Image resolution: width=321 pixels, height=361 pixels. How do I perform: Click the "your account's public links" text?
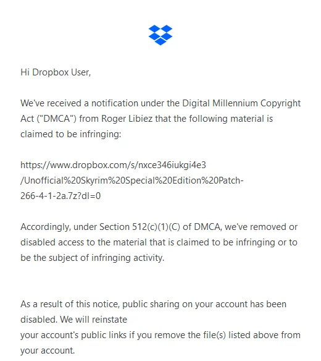[73, 335]
